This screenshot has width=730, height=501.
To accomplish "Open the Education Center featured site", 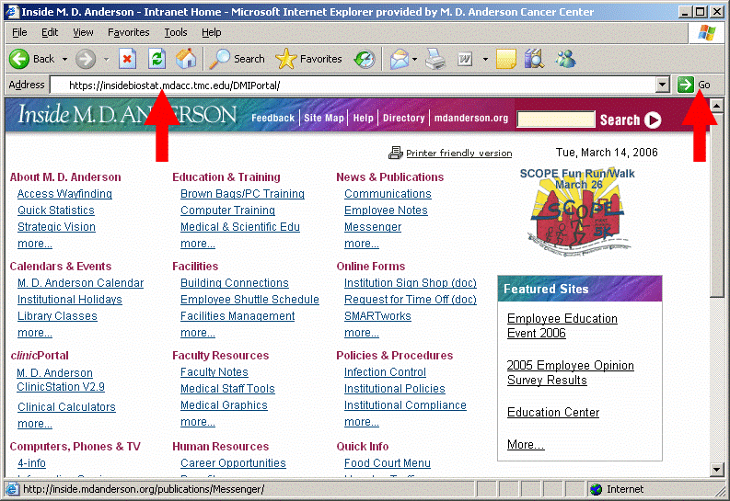I will coord(553,413).
